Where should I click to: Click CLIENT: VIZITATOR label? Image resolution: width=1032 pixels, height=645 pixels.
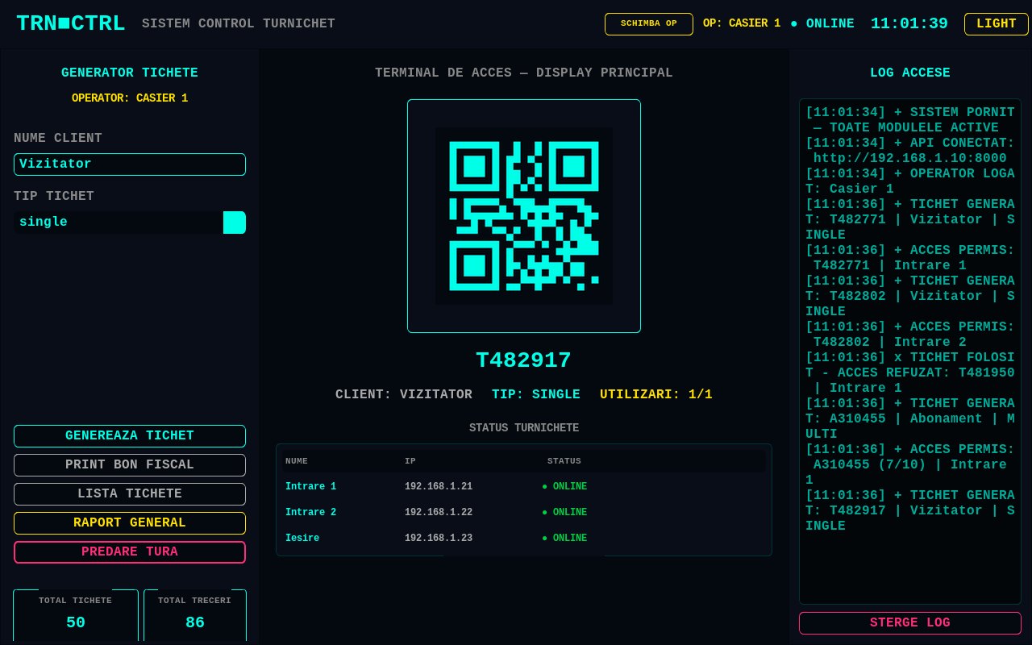404,395
